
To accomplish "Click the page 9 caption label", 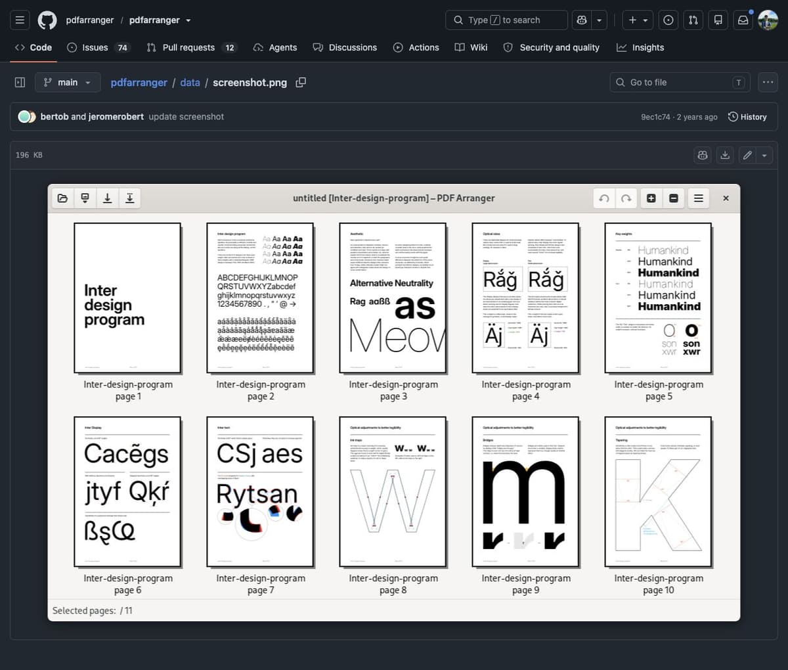I will click(x=526, y=584).
